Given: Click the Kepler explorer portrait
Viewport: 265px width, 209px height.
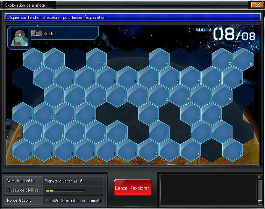Looking at the screenshot, I should (x=20, y=37).
